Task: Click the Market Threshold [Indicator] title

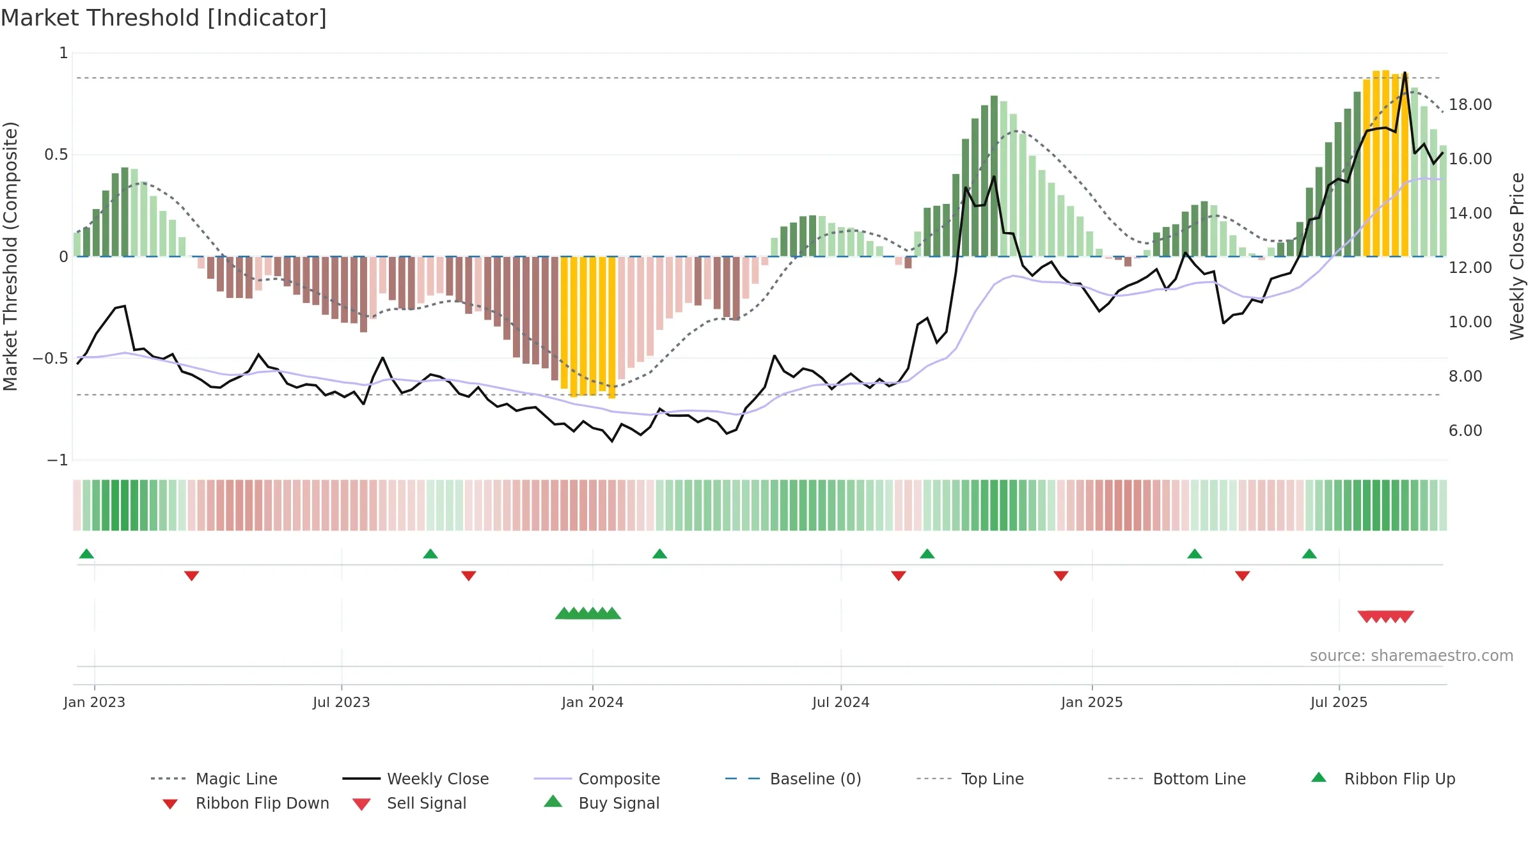Action: tap(164, 18)
